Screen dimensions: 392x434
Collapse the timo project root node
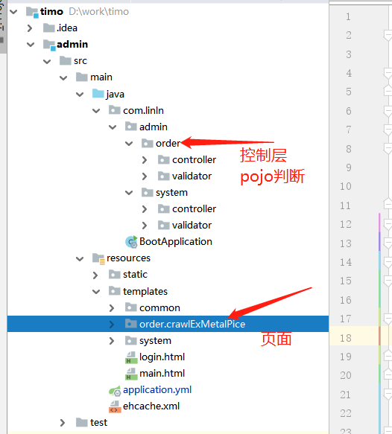tap(13, 12)
